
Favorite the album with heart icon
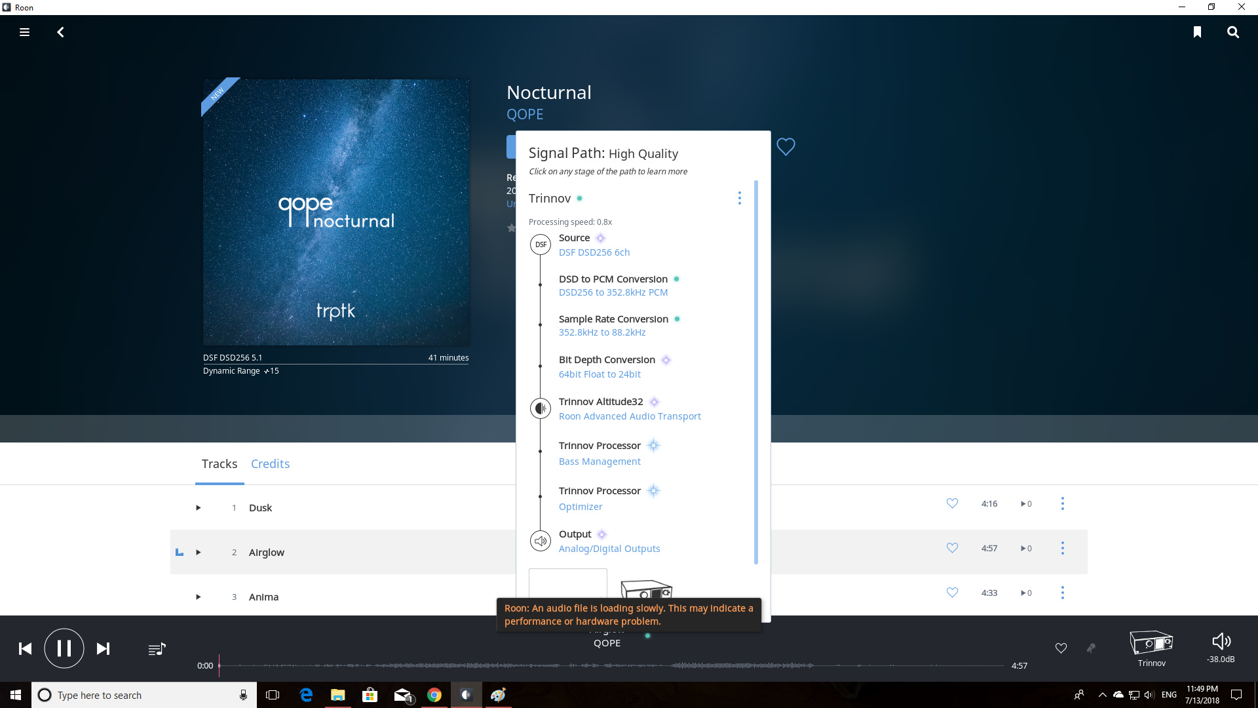(x=786, y=146)
